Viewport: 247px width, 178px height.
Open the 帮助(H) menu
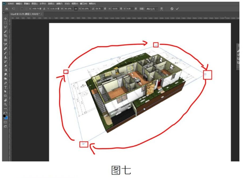pos(92,4)
